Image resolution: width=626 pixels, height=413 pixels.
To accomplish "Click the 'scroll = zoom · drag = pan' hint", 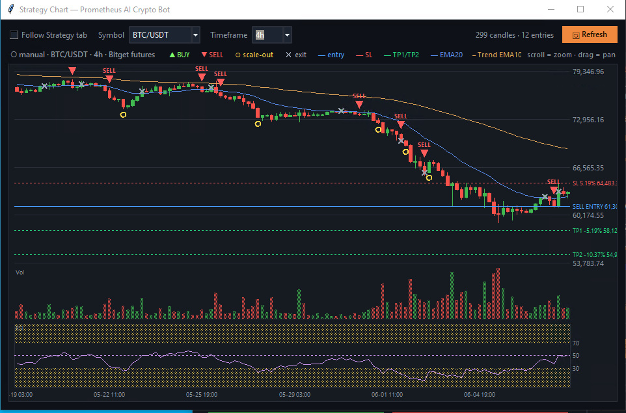I will (571, 55).
